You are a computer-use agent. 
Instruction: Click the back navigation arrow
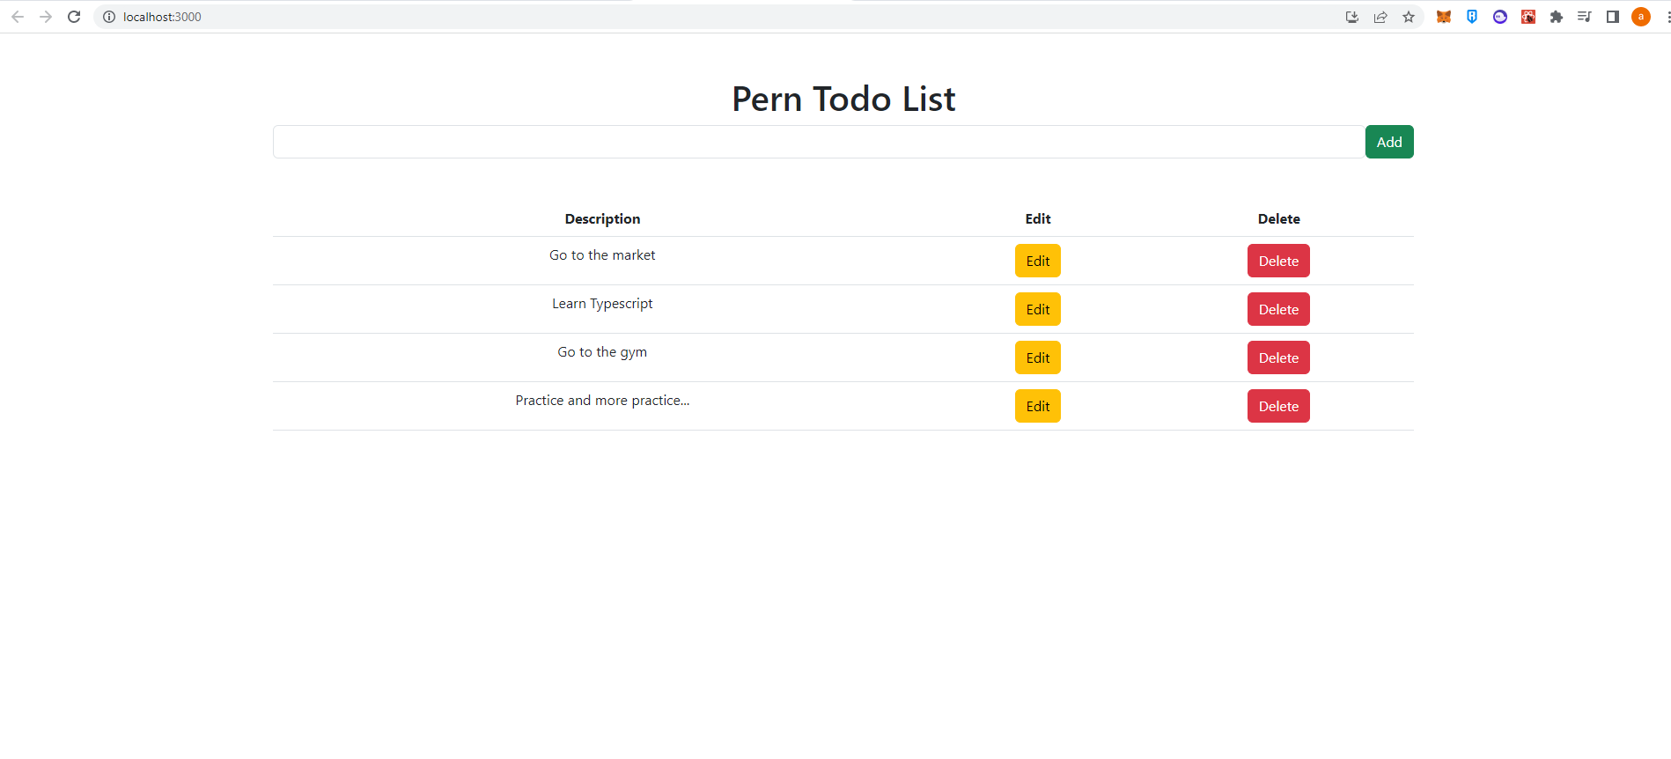coord(18,16)
